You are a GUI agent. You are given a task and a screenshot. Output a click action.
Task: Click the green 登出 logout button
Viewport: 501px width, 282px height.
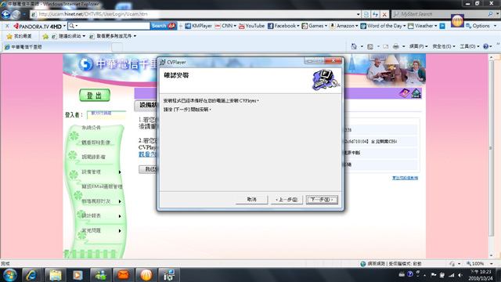click(x=95, y=96)
